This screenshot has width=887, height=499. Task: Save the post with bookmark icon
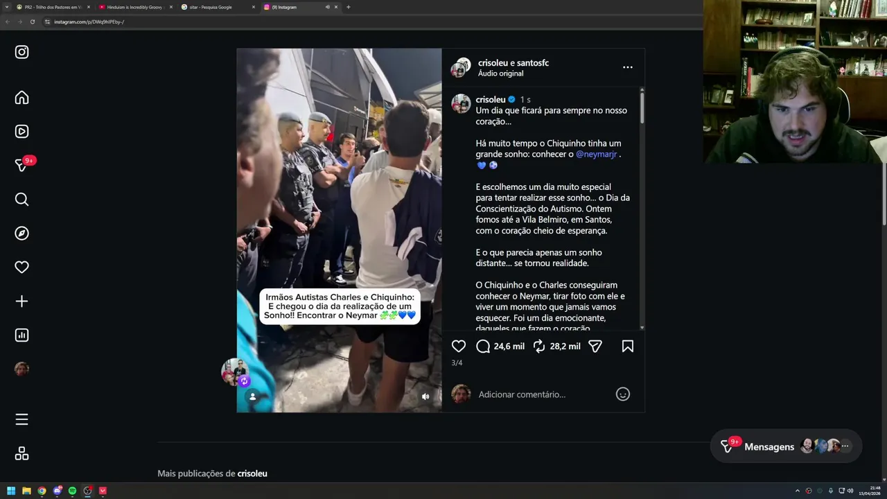coord(628,346)
